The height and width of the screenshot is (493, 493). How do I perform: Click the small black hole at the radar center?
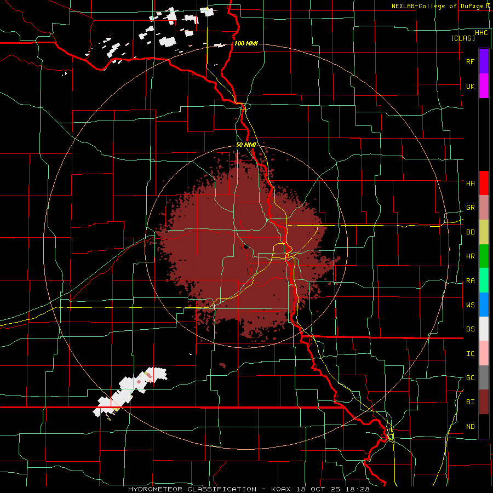[x=246, y=246]
